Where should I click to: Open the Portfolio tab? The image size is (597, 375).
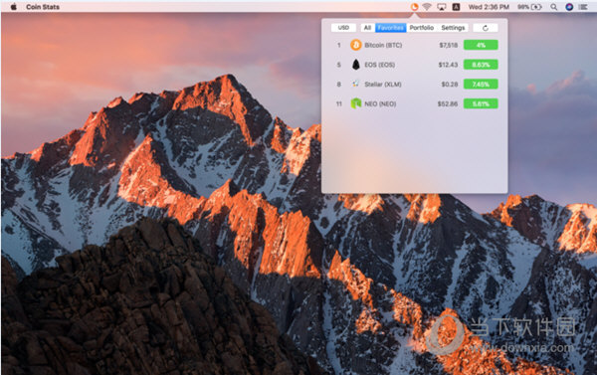click(422, 28)
